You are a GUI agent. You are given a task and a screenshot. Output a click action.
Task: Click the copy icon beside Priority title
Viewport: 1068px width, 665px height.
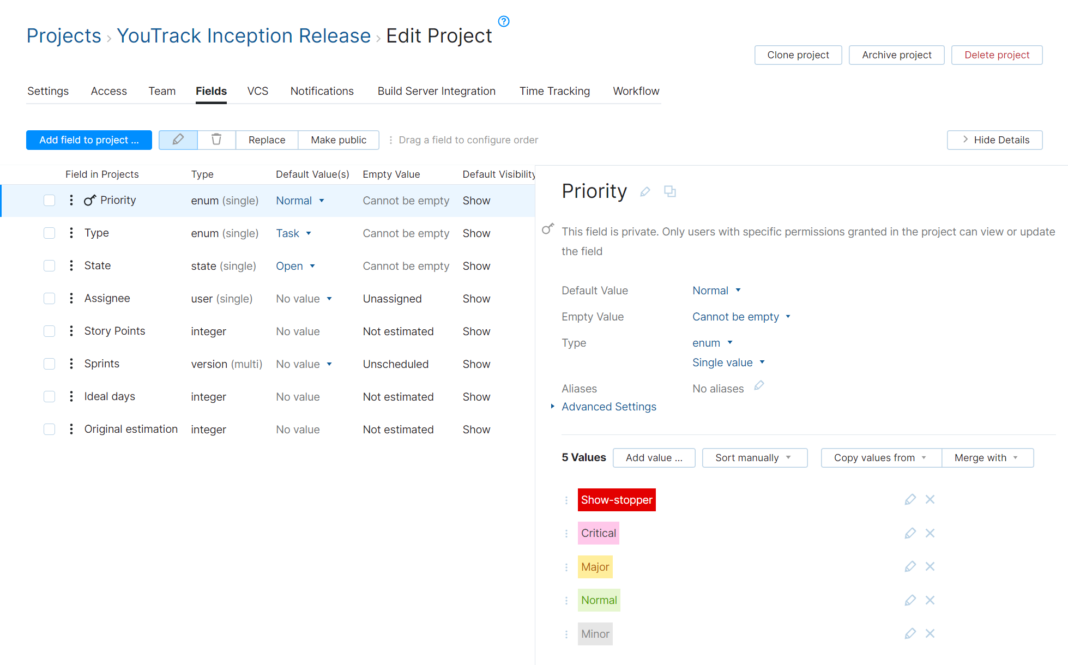670,192
